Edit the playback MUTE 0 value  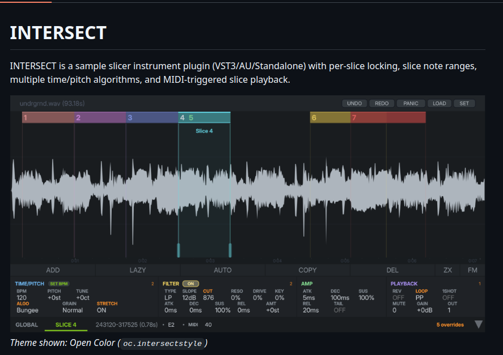click(394, 310)
